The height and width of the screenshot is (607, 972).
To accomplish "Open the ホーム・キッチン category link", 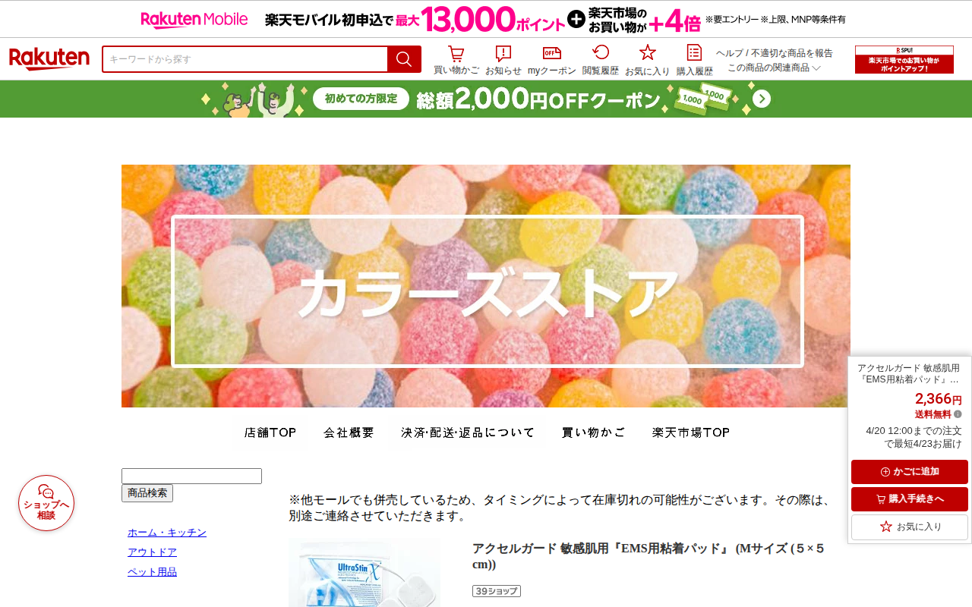I will coord(167,533).
